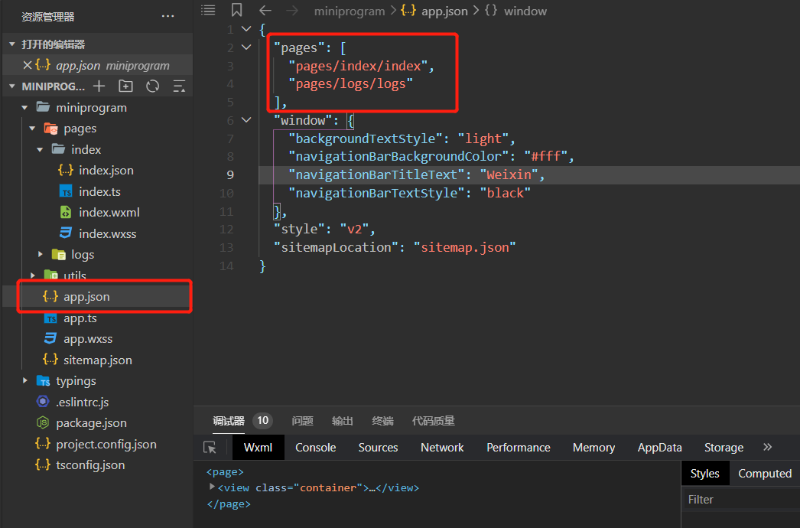800x528 pixels.
Task: Switch to the 调试器 panel tab
Action: pyautogui.click(x=229, y=421)
